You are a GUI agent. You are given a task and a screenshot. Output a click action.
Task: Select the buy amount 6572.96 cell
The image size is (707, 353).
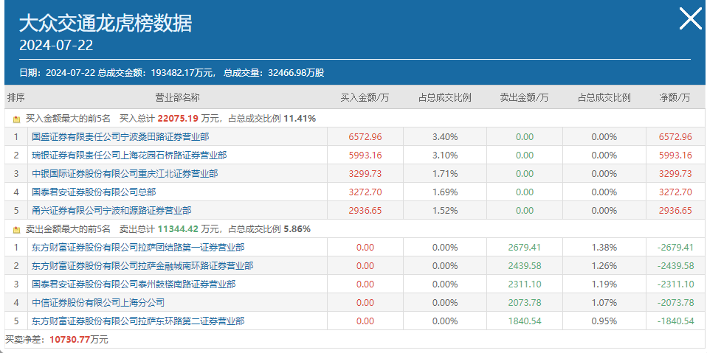click(x=365, y=137)
